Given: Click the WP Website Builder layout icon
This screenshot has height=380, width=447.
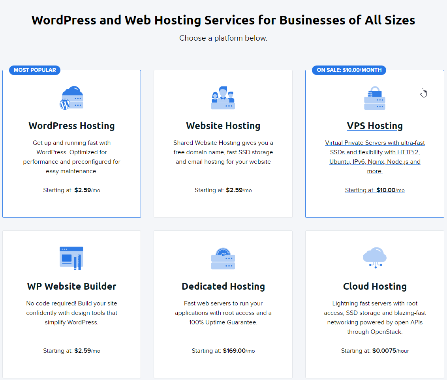Looking at the screenshot, I should [x=71, y=258].
